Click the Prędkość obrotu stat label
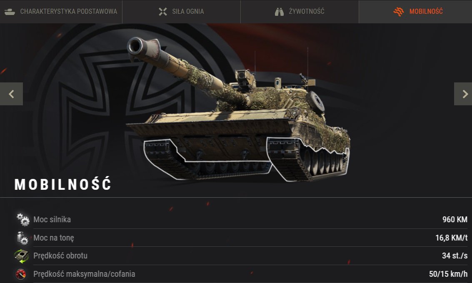472x283 pixels. click(60, 256)
